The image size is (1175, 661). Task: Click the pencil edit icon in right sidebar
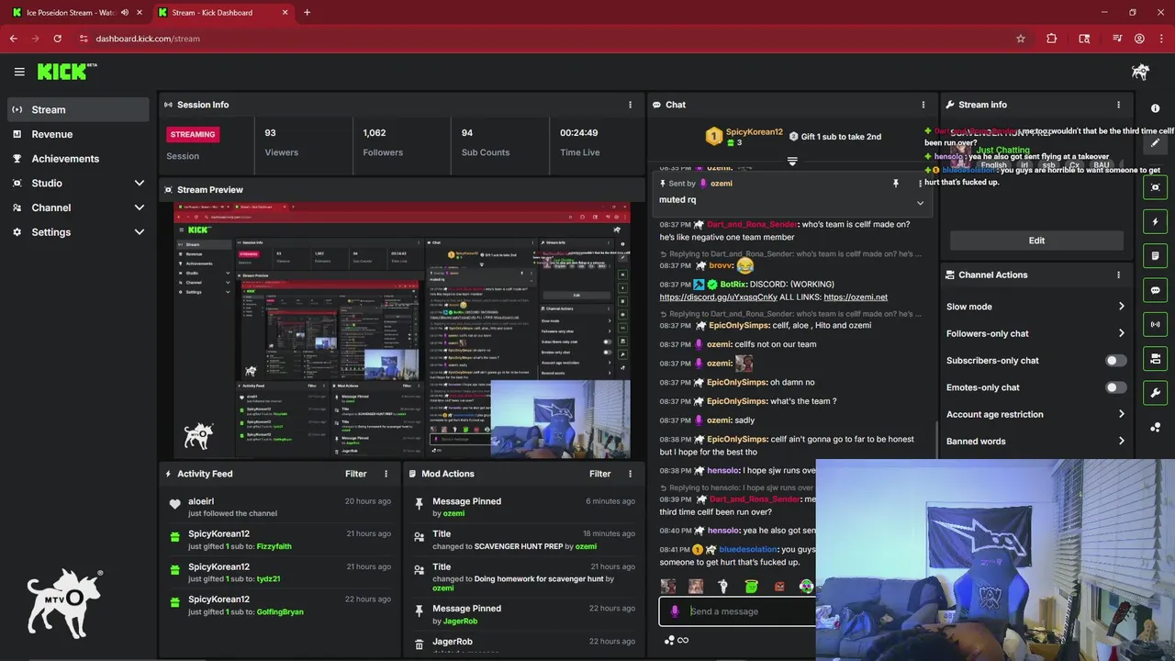point(1155,143)
